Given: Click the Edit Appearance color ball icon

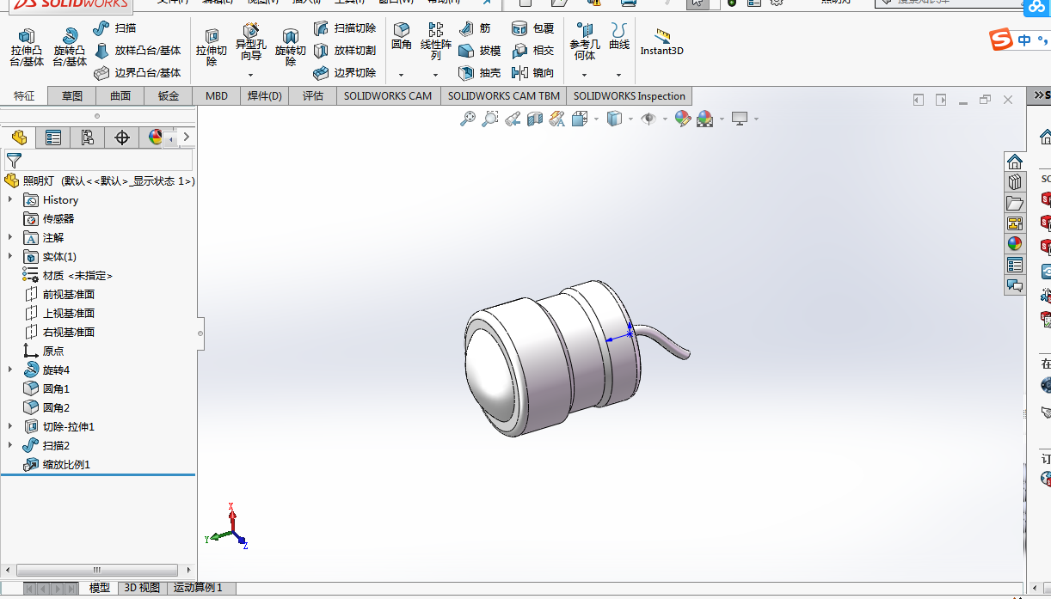Looking at the screenshot, I should tap(683, 119).
